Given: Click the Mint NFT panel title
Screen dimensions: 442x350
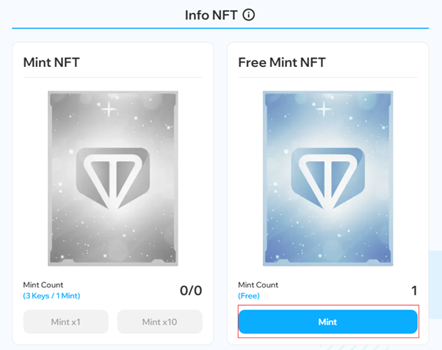Looking at the screenshot, I should [51, 63].
